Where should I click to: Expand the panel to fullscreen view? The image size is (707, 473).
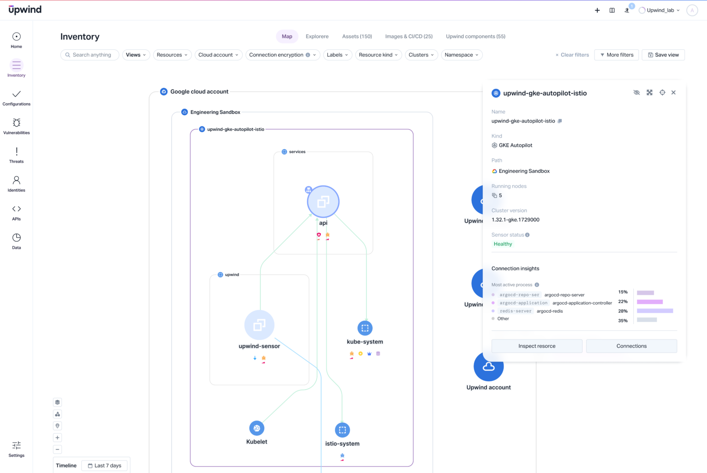tap(649, 92)
